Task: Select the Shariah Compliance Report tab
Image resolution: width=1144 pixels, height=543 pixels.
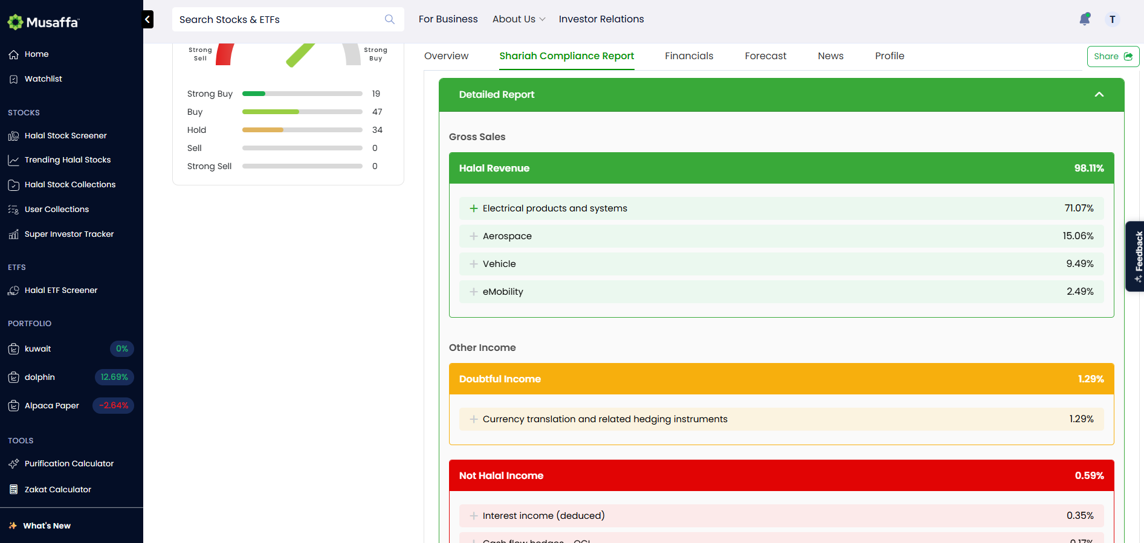Action: point(566,56)
